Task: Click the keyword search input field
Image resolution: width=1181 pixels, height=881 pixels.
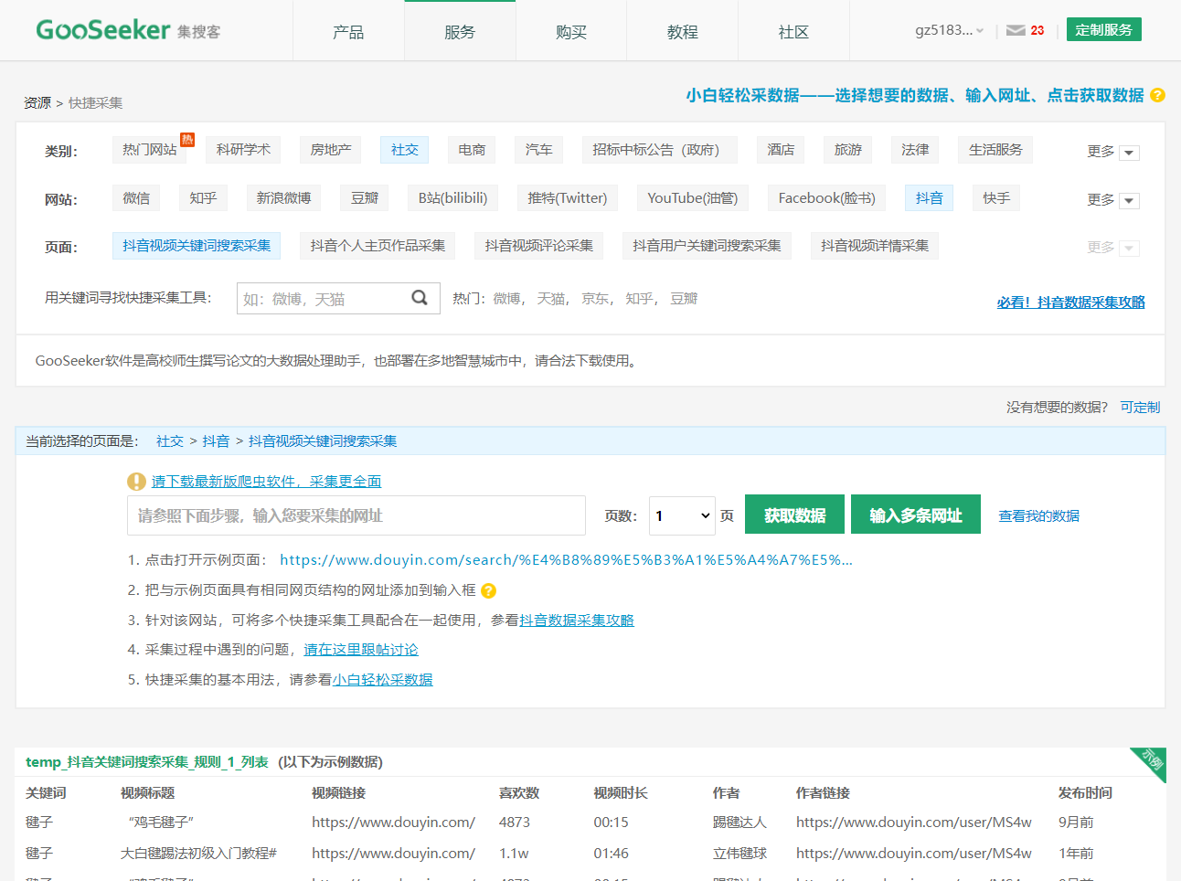Action: point(324,298)
